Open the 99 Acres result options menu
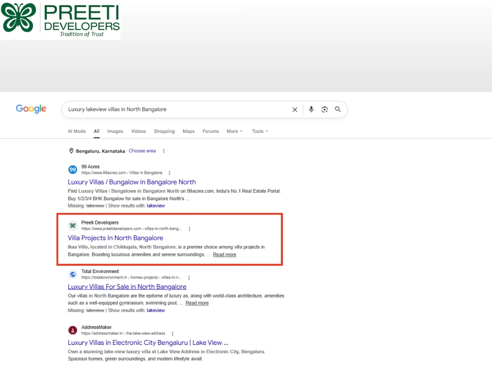The width and height of the screenshot is (492, 369). [169, 173]
